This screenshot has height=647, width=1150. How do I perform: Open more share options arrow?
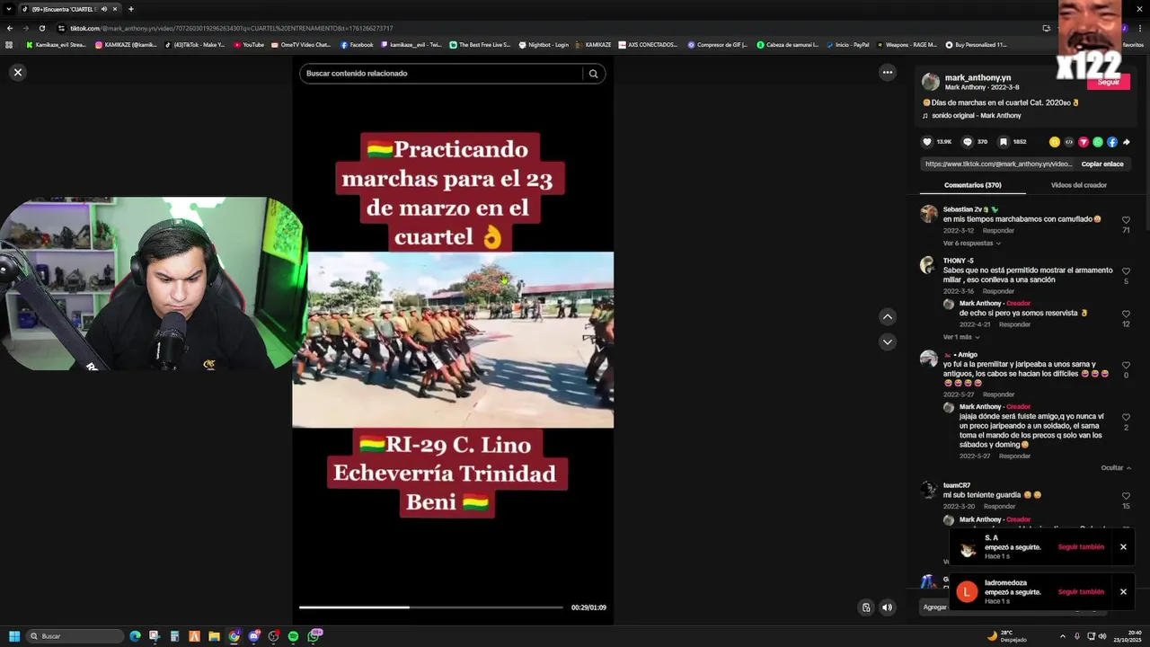tap(1127, 142)
